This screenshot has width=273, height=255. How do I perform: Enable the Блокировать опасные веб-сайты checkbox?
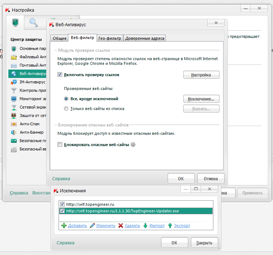60,145
